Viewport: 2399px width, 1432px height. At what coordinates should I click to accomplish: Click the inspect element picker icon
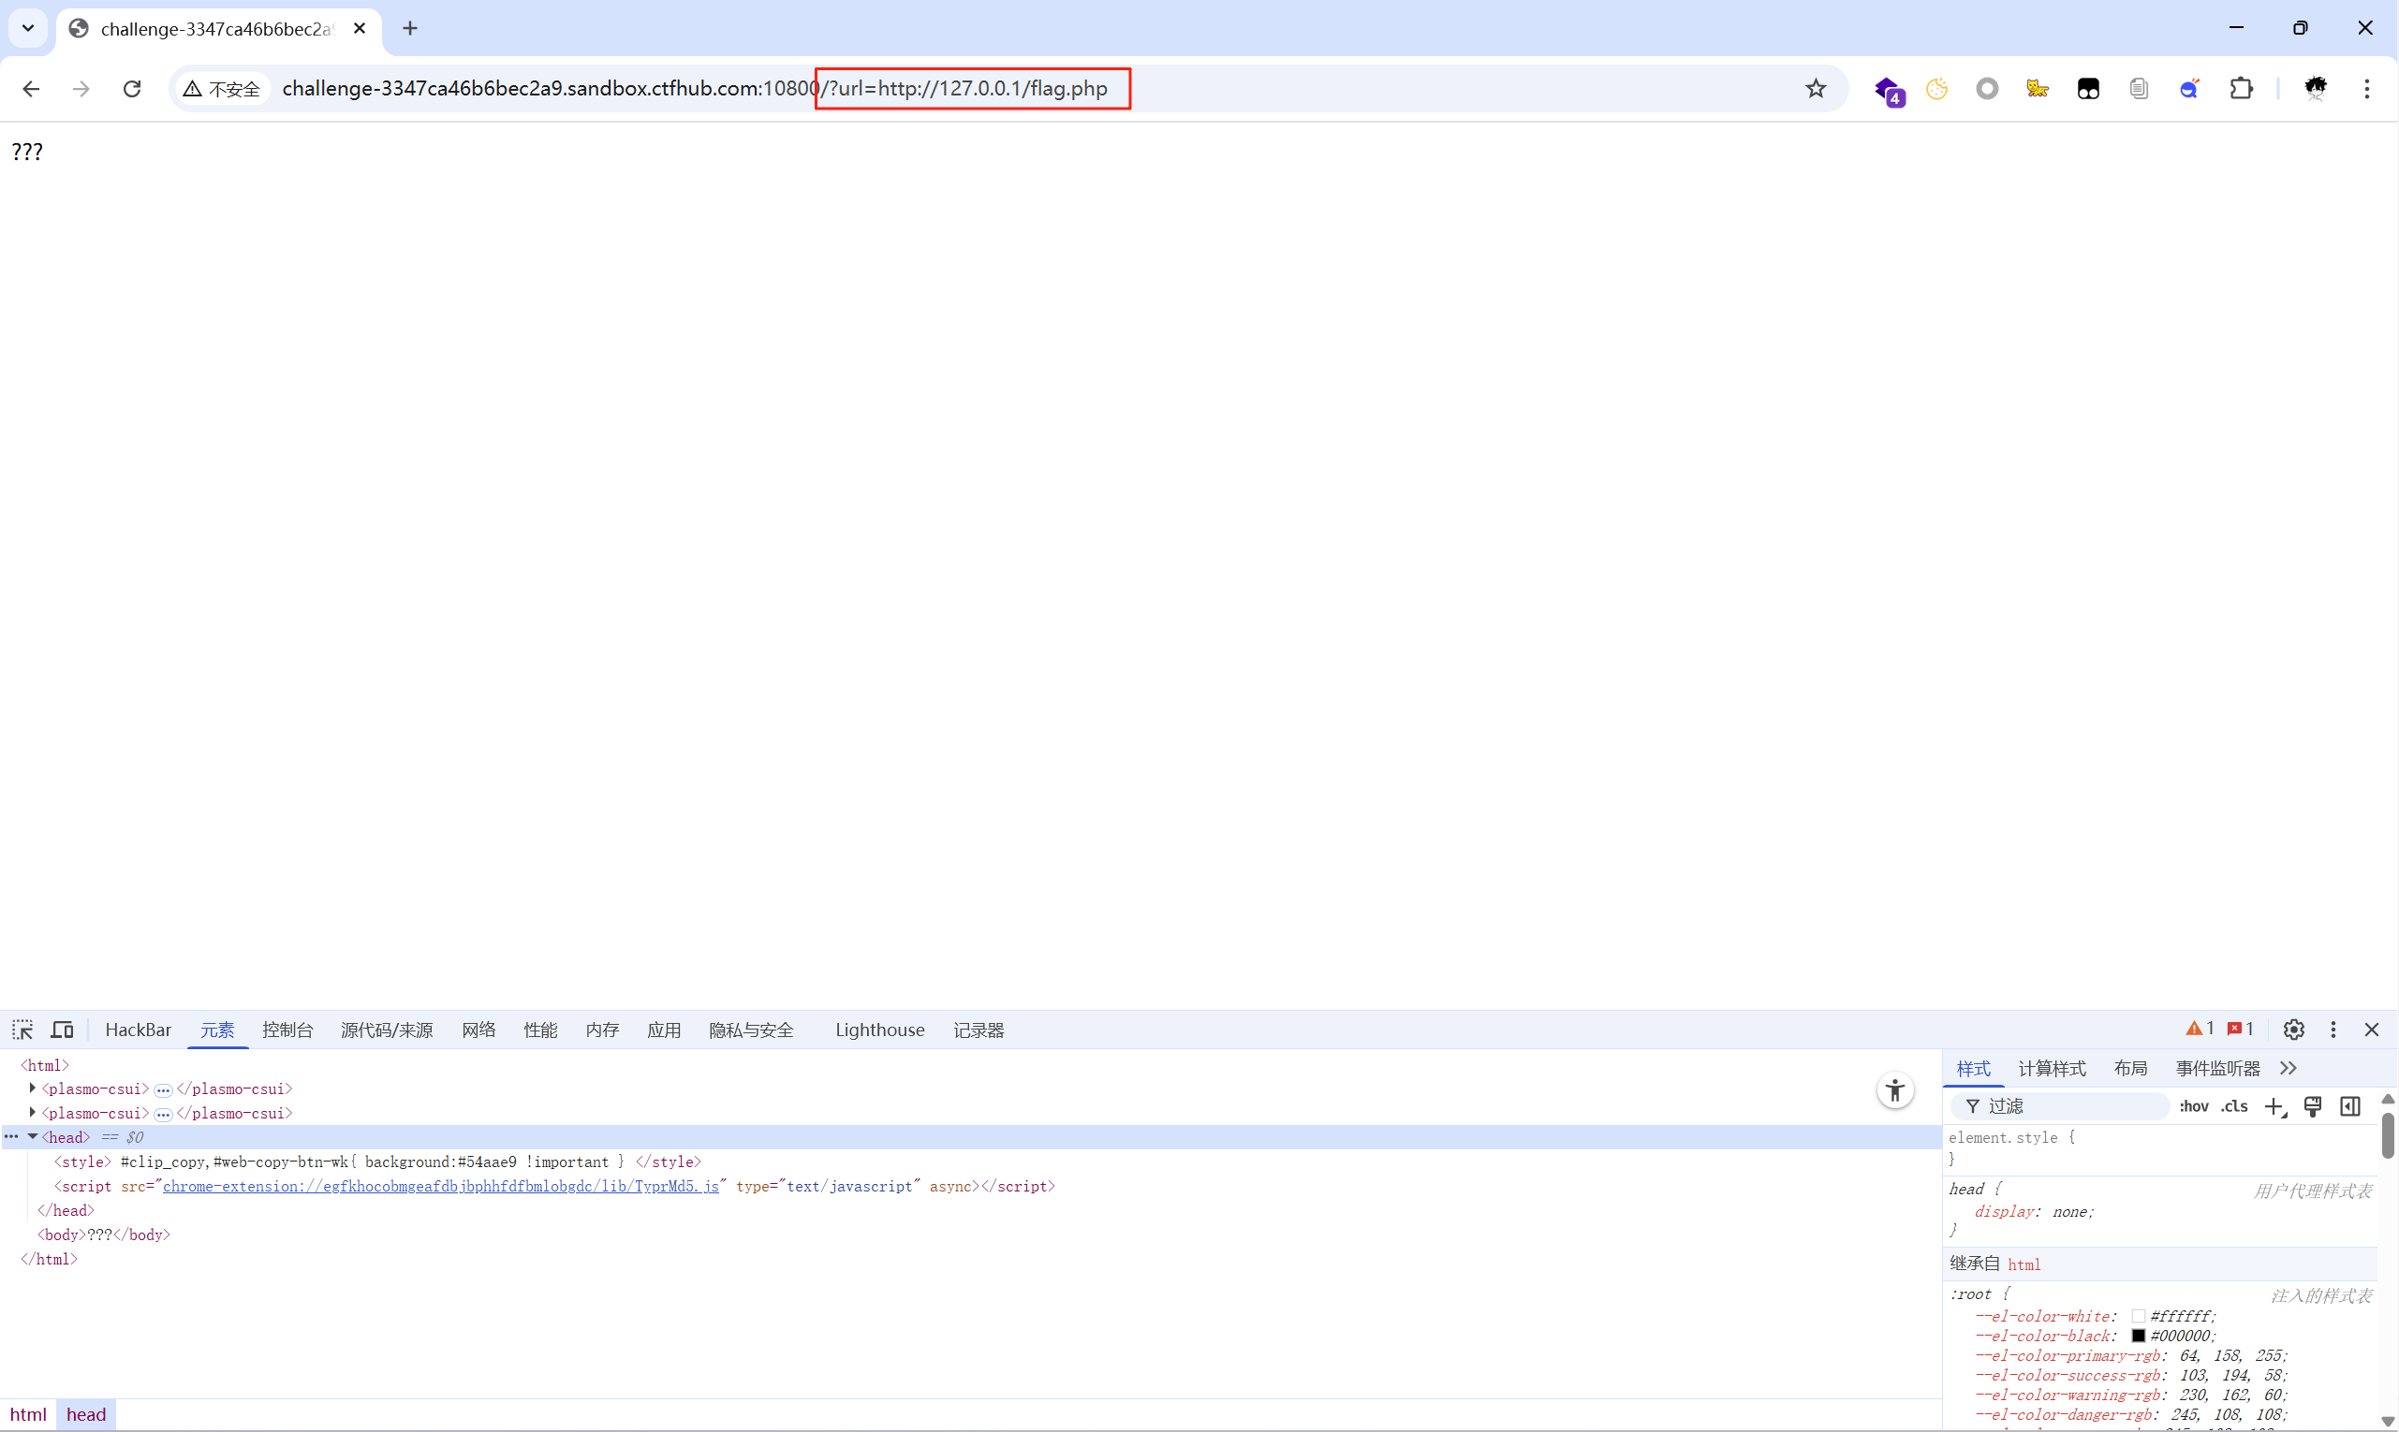[x=22, y=1030]
